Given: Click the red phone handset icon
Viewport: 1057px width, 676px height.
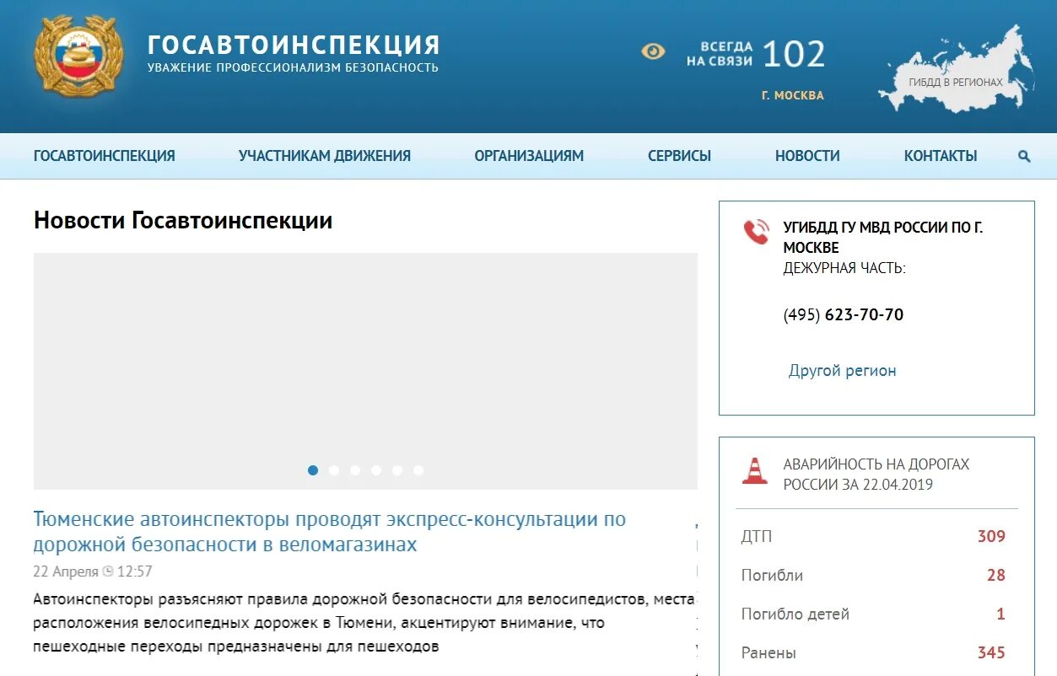Looking at the screenshot, I should [x=756, y=232].
